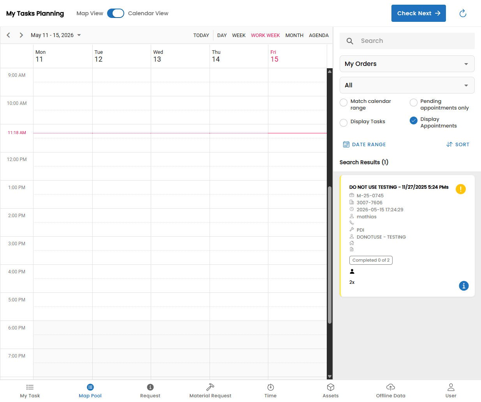
Task: Click the phone icon on order card
Action: pos(352,223)
